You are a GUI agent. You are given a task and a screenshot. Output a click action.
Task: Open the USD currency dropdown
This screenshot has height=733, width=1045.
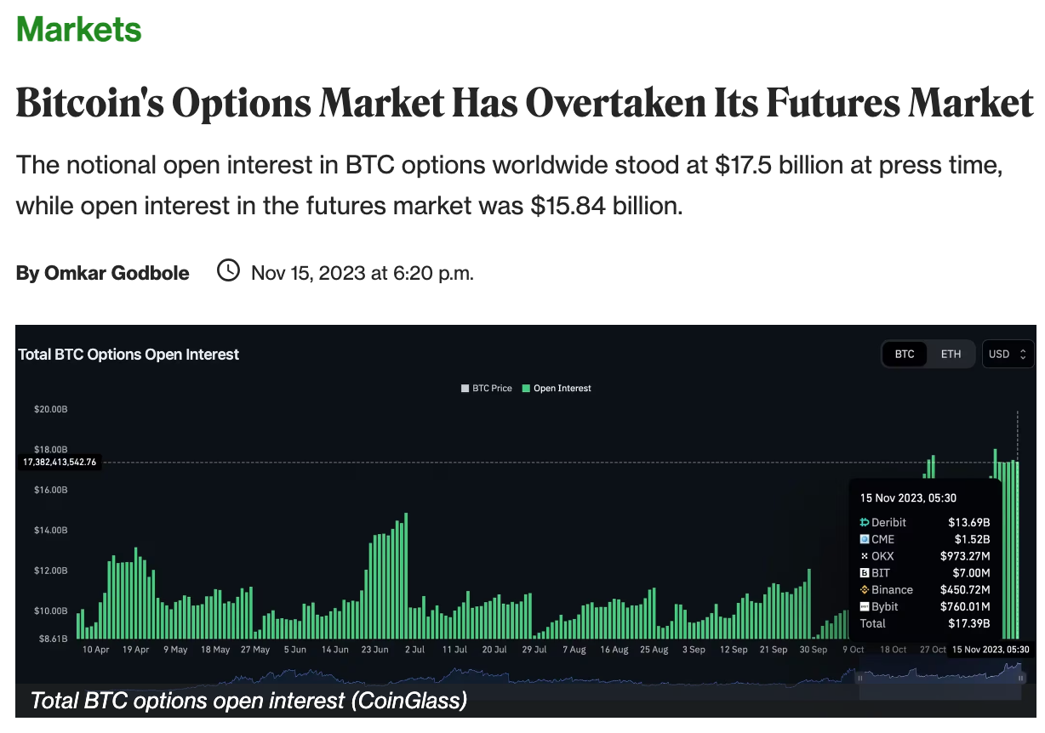pyautogui.click(x=1008, y=354)
